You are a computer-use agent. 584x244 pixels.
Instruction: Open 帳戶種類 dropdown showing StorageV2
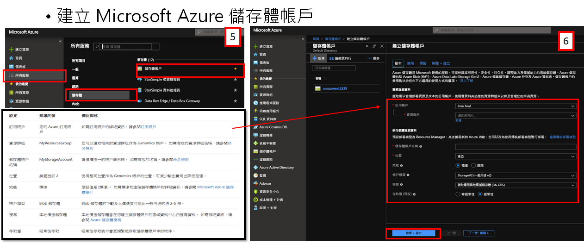pyautogui.click(x=516, y=175)
